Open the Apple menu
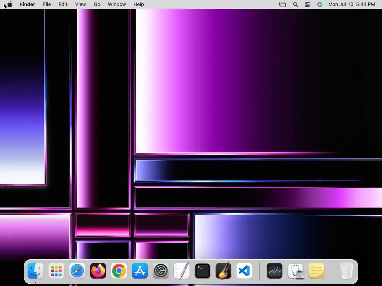Viewport: 382px width, 286px height. (10, 4)
